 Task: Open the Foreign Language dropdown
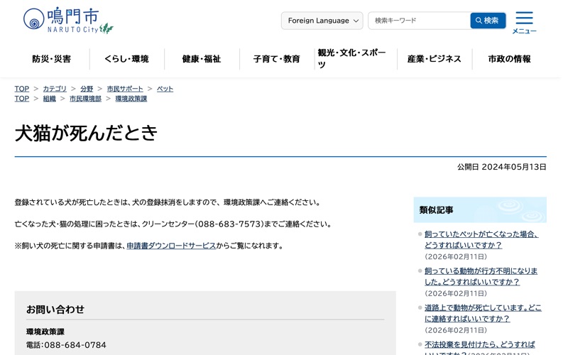[322, 21]
